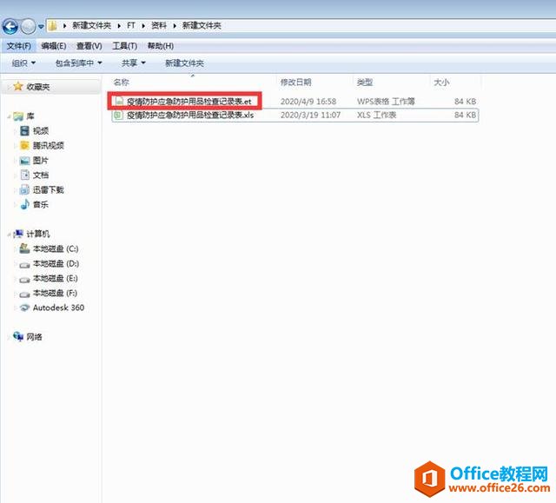Select the 疫情防护应急防护用品检查记录表.xls file
Viewport: 556px width, 503px height.
[x=190, y=115]
